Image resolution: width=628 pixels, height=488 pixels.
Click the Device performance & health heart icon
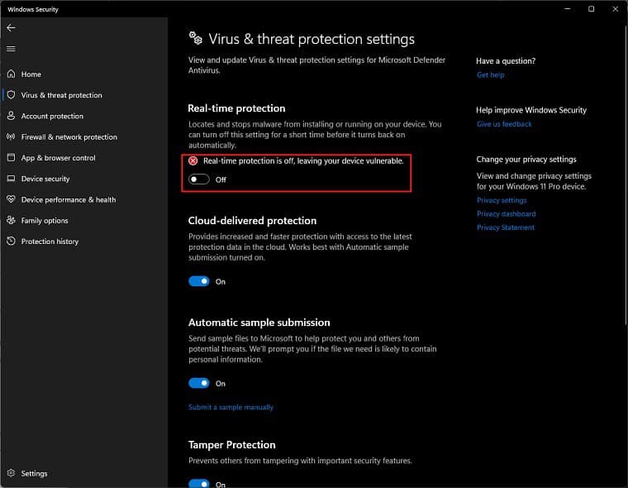click(12, 199)
